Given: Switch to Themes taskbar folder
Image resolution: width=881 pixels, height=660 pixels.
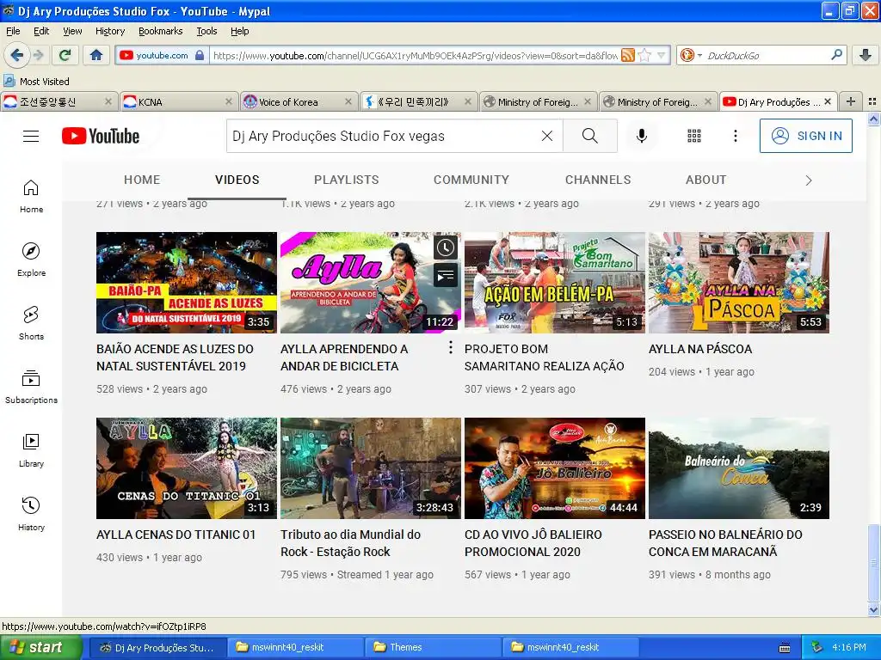Looking at the screenshot, I should tap(432, 647).
